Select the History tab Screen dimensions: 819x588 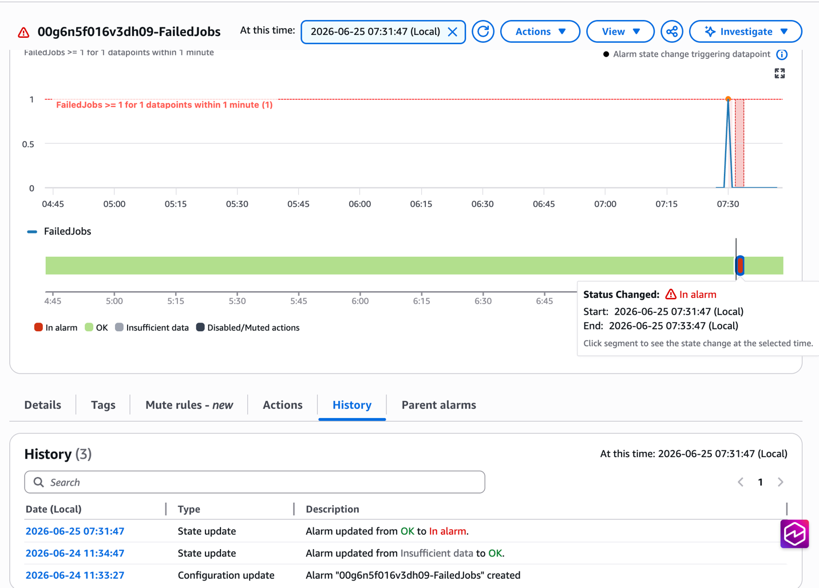pyautogui.click(x=352, y=405)
